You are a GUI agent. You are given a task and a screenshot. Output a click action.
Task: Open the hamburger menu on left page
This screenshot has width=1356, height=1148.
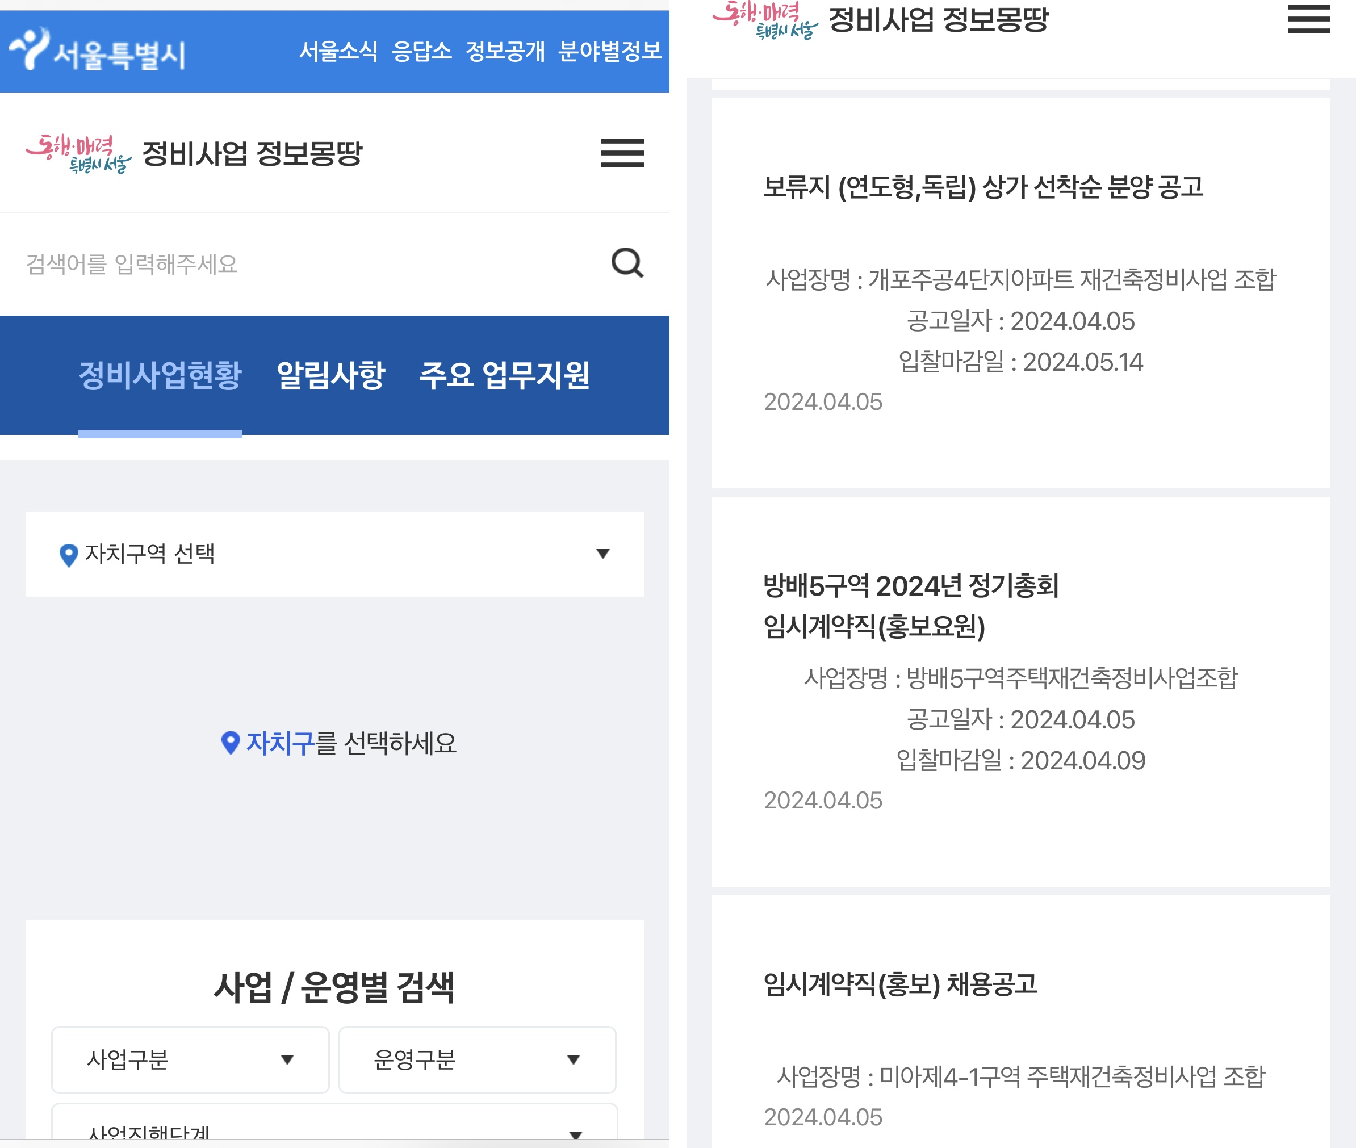622,153
